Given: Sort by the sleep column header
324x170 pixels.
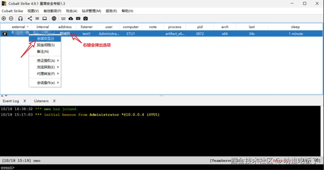Looking at the screenshot, I should 295,27.
